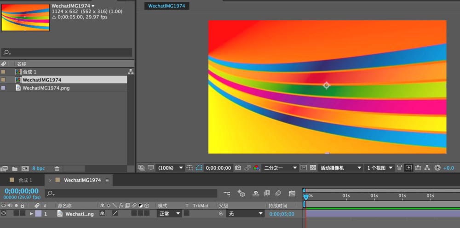Take a snapshot with the camera icon

pos(238,168)
